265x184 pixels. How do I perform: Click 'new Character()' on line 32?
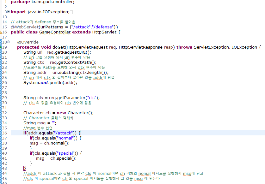pyautogui.click(x=75, y=113)
